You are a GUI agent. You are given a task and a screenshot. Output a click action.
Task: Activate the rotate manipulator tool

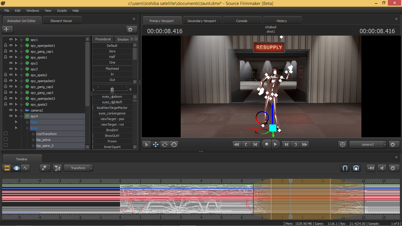165,144
